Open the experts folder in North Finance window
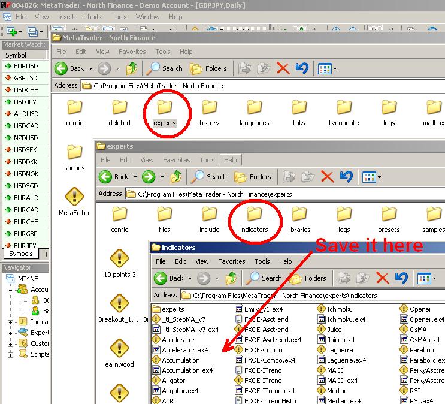Screen dimensions: 445x404 click(165, 114)
